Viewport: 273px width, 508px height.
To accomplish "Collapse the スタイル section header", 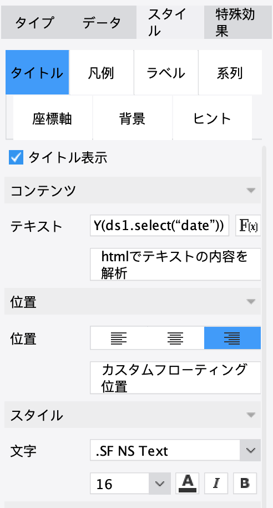I will point(133,415).
